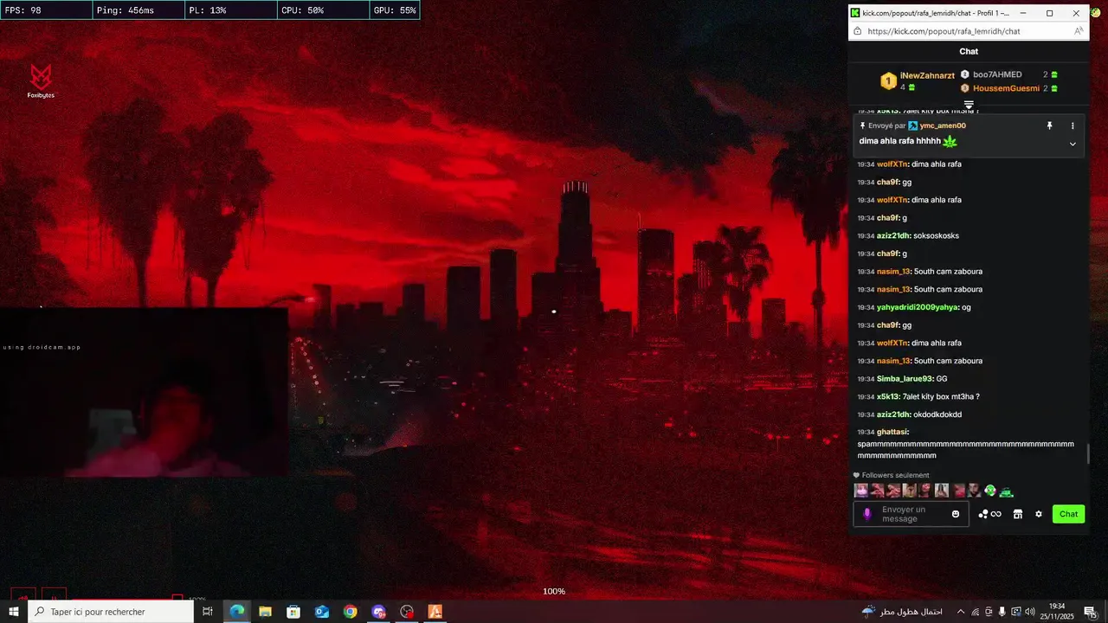Click the infinity points icon in chat
Image resolution: width=1108 pixels, height=623 pixels.
click(996, 514)
